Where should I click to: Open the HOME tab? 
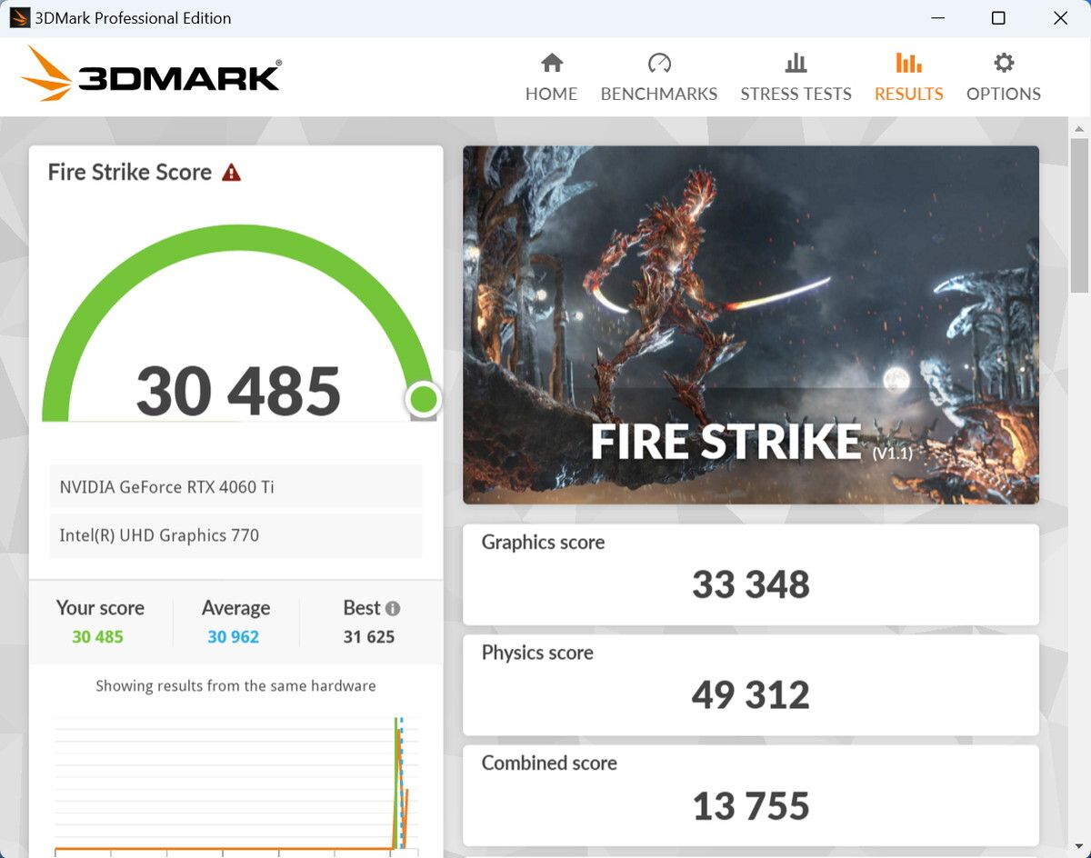[x=552, y=77]
